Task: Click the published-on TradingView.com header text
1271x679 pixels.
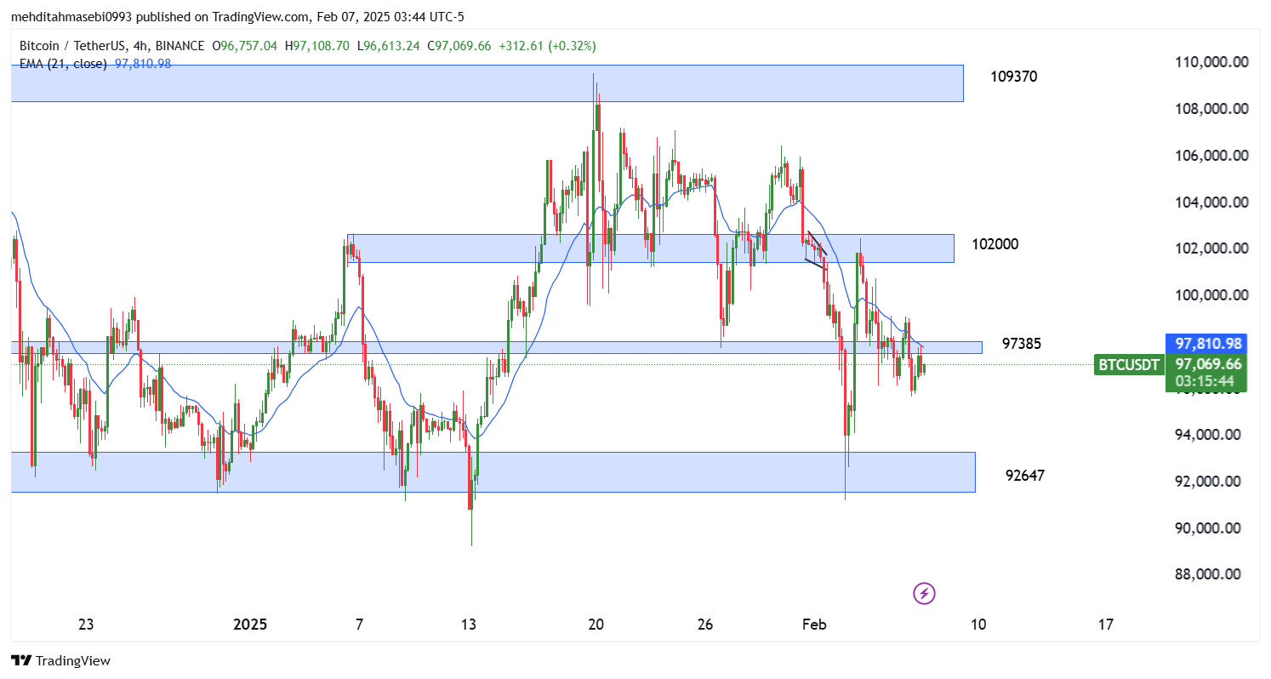Action: click(x=237, y=17)
